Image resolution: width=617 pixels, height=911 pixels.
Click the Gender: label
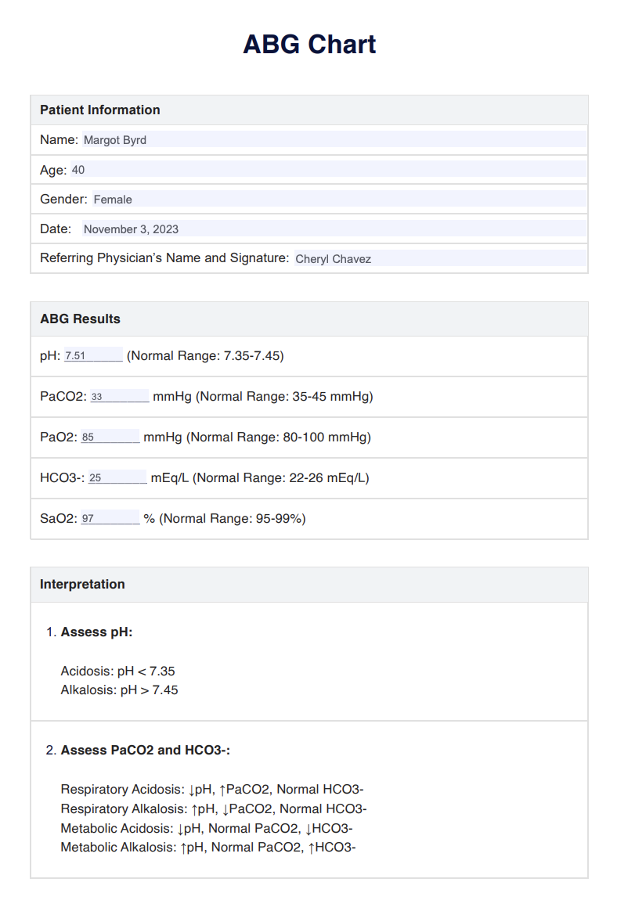click(63, 200)
